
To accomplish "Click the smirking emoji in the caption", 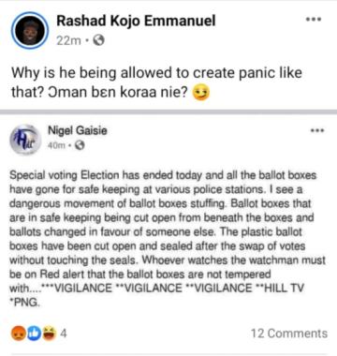I will (201, 93).
